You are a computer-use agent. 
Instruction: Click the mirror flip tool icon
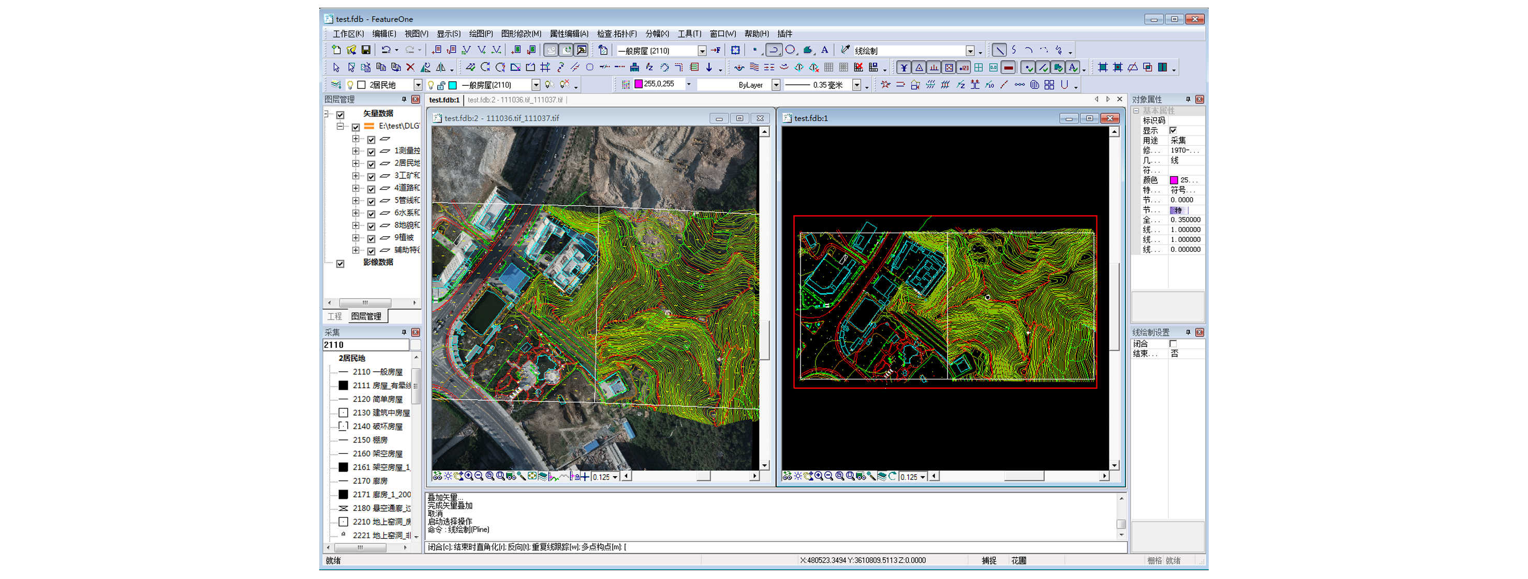[x=441, y=68]
